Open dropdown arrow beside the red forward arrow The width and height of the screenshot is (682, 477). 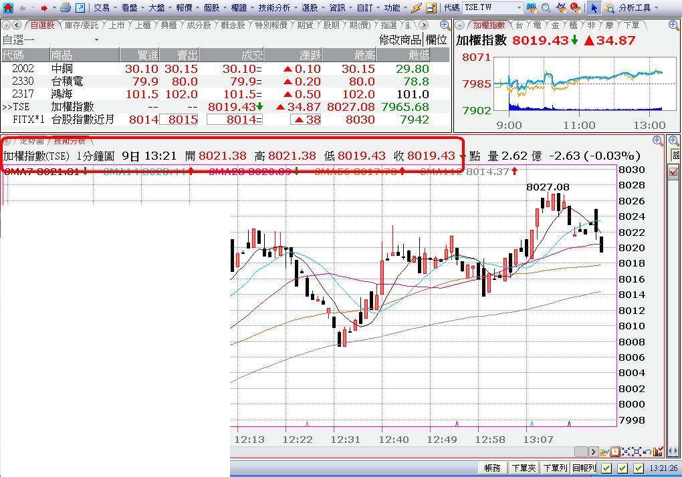(x=54, y=8)
